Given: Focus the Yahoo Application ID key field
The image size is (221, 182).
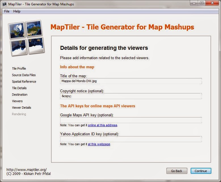Looking at the screenshot, I should 131,139.
